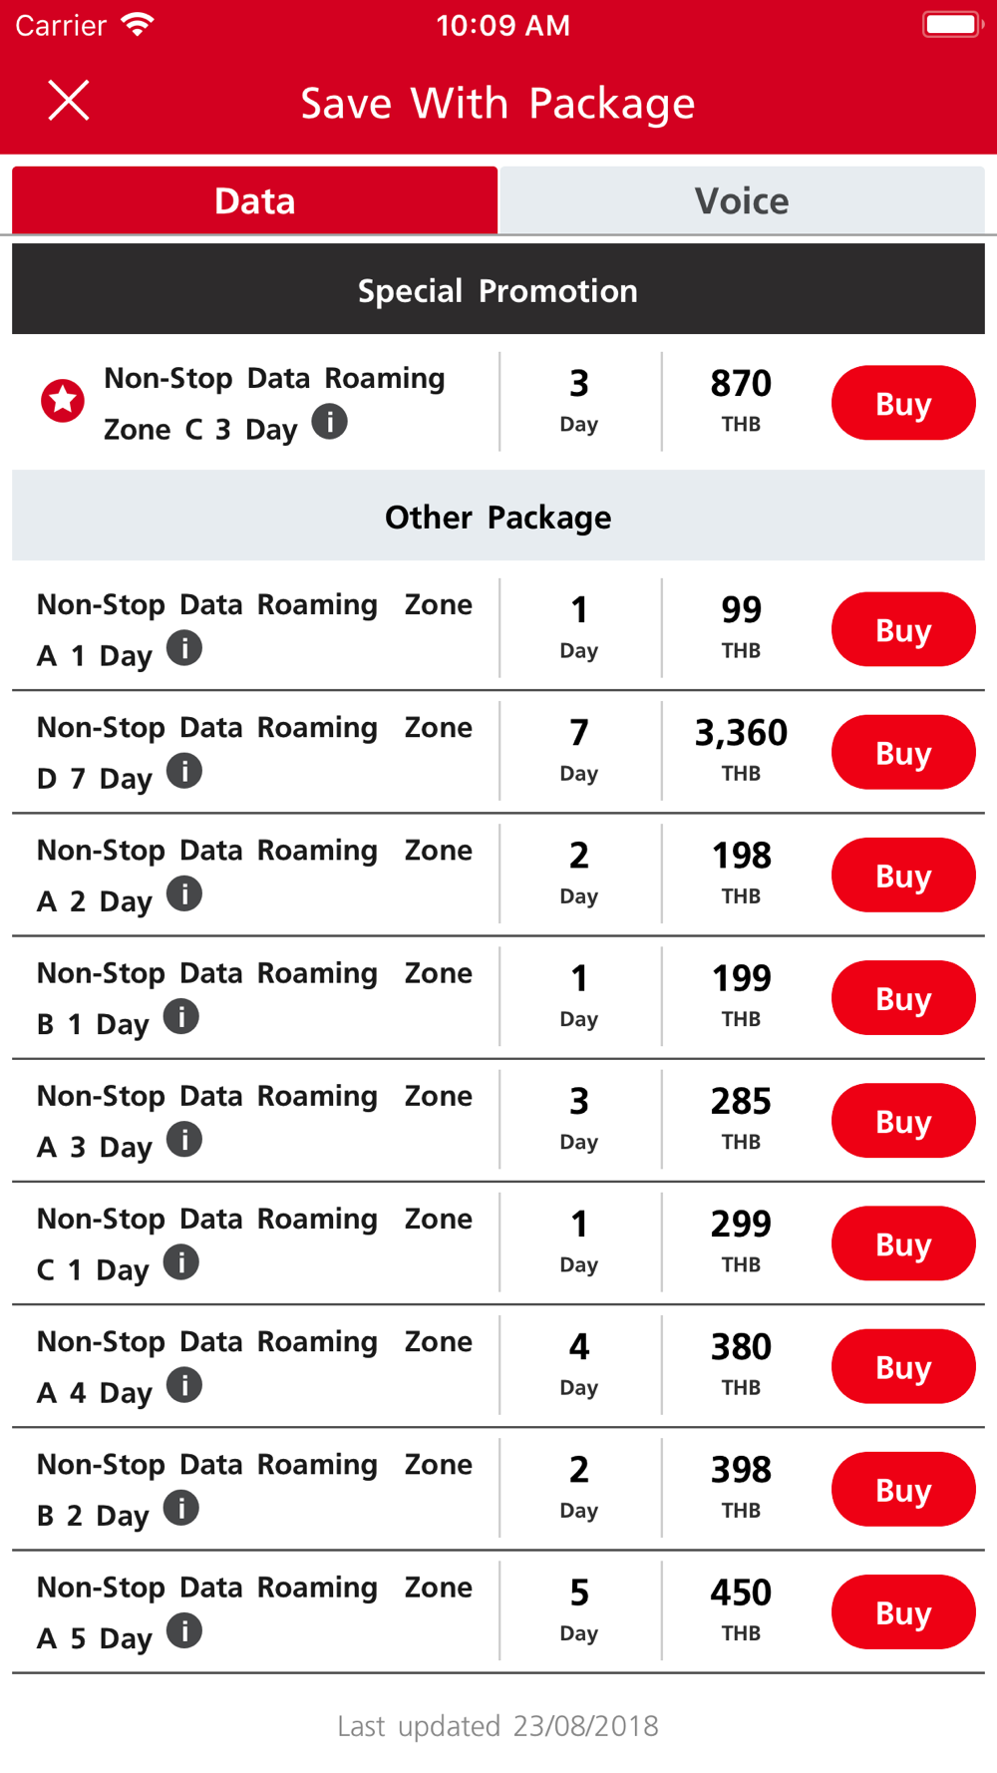Purchase the 3,360 THB Zone D package

click(x=902, y=752)
